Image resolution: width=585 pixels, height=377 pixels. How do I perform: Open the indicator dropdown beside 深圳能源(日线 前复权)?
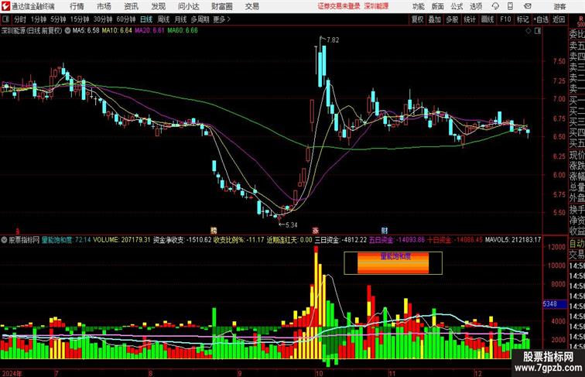point(67,31)
